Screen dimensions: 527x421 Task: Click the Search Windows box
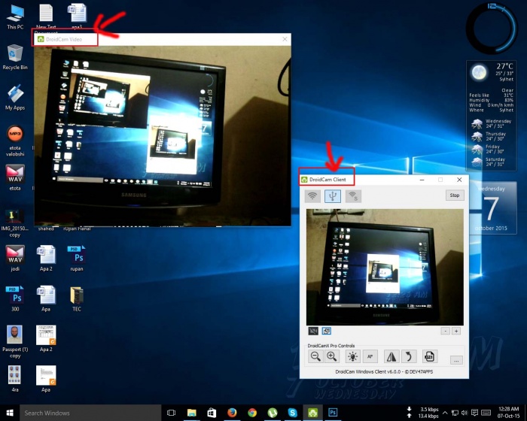(x=91, y=413)
